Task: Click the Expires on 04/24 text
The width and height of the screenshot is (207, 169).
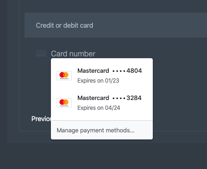Action: coord(99,108)
